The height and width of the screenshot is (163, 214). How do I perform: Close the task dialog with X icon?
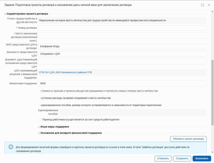(x=209, y=5)
